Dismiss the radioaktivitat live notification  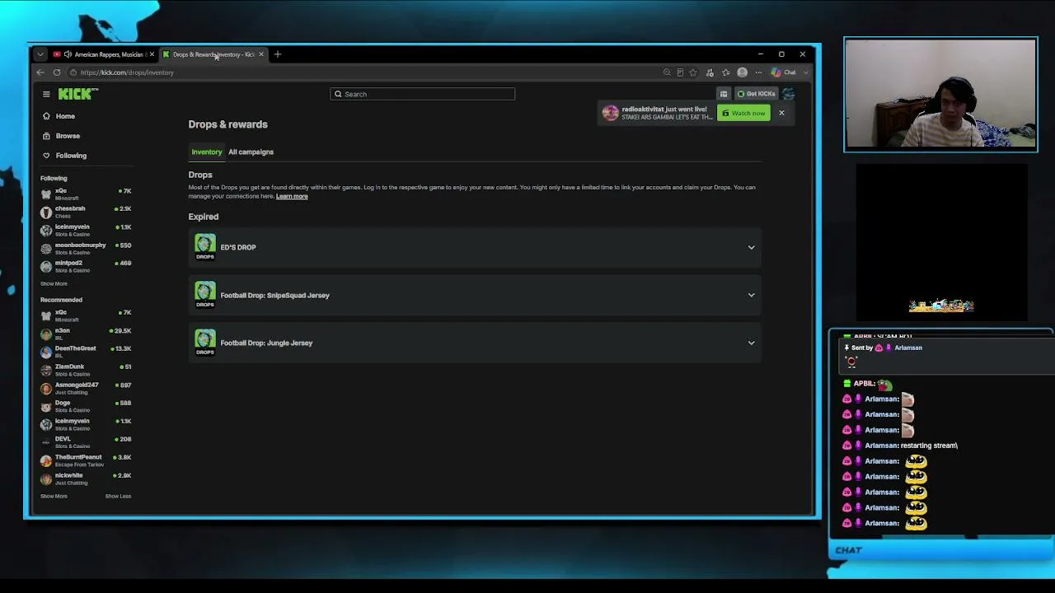click(x=781, y=113)
